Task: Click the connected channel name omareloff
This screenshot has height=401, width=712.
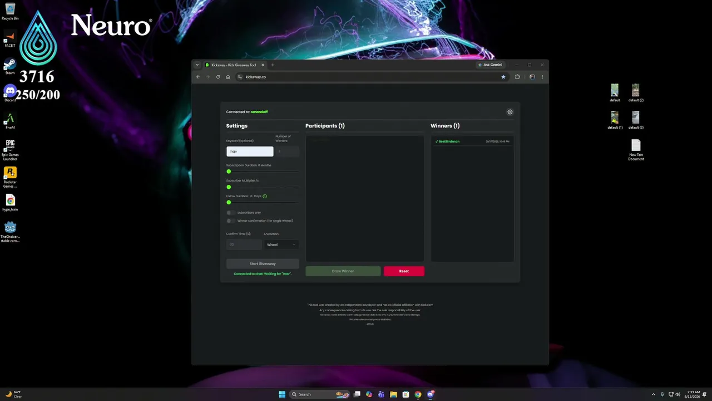Action: click(x=259, y=112)
